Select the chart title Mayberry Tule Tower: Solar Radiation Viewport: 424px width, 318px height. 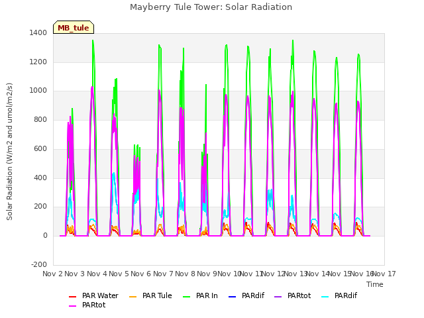tap(211, 7)
